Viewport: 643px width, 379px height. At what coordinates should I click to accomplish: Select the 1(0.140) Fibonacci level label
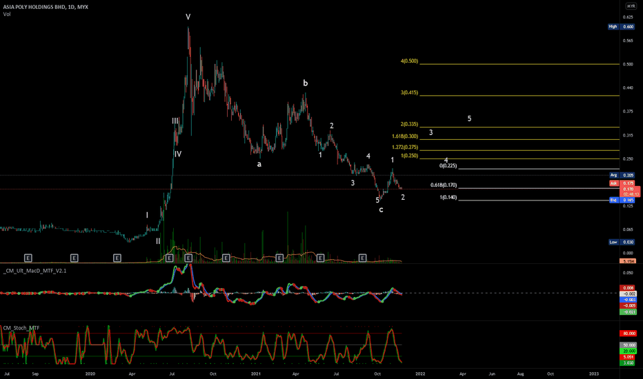(x=448, y=198)
